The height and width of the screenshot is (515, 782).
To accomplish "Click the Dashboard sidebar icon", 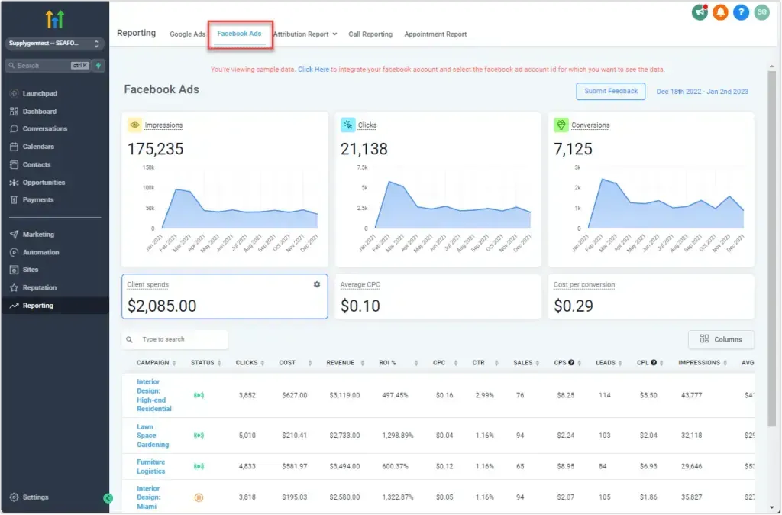I will click(14, 112).
